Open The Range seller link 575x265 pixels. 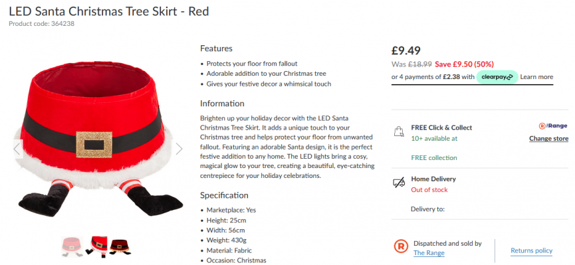429,253
